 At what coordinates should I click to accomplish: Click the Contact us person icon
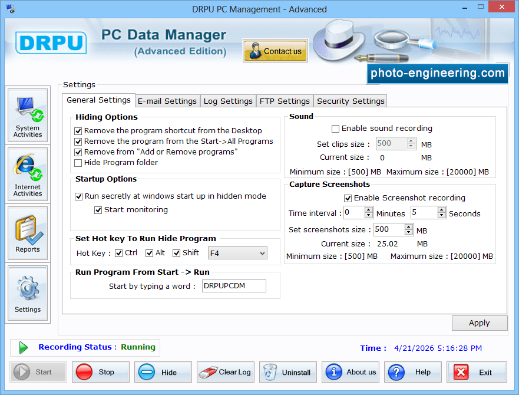coord(255,51)
